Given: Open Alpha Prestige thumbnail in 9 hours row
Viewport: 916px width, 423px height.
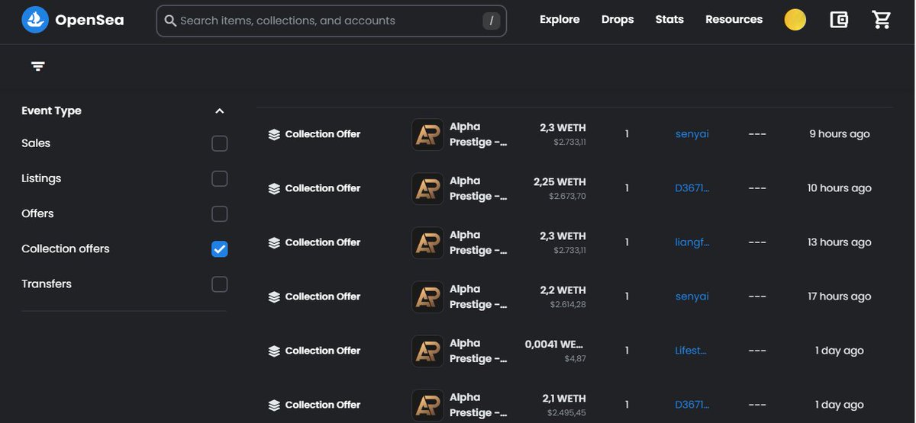Looking at the screenshot, I should [427, 134].
